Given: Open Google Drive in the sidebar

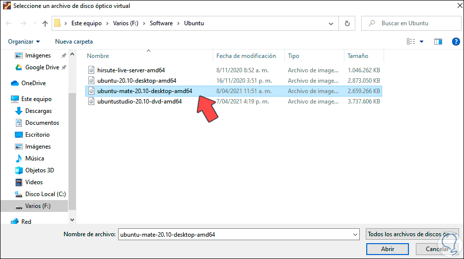Looking at the screenshot, I should (x=42, y=67).
